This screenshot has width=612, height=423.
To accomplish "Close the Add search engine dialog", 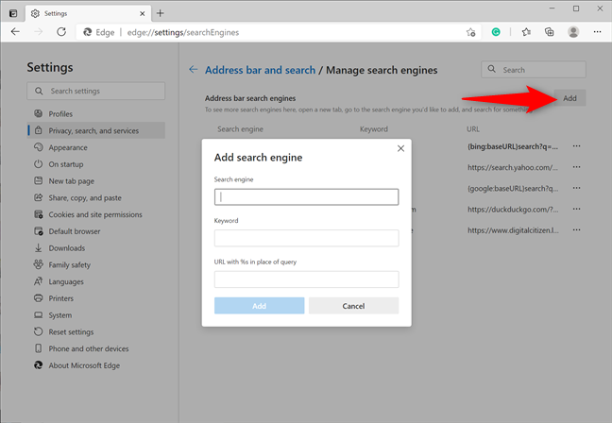I will tap(400, 148).
